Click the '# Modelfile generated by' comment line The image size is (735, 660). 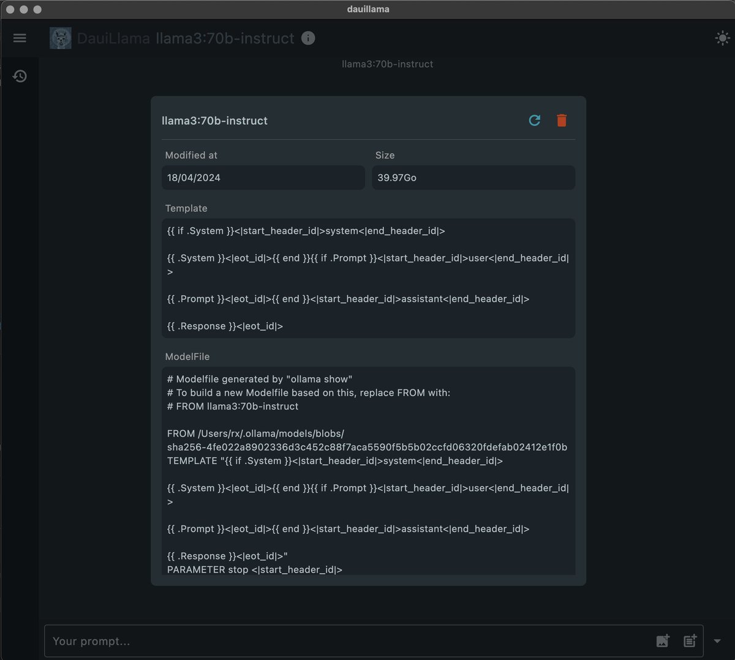pyautogui.click(x=260, y=379)
